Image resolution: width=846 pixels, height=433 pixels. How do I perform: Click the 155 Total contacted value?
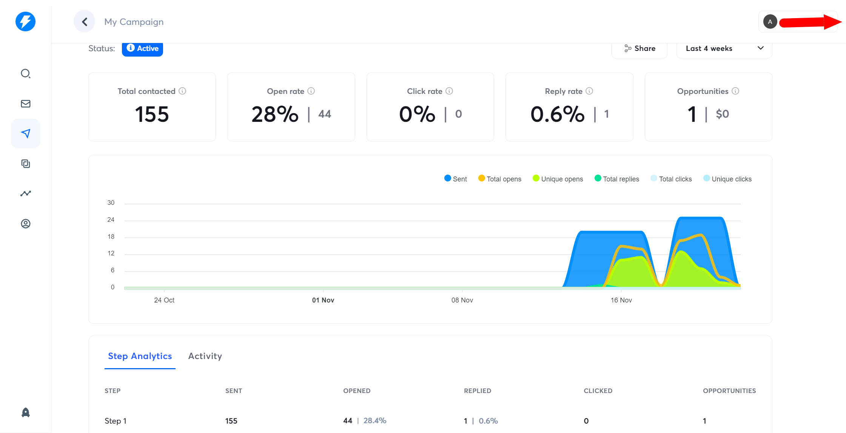point(152,114)
